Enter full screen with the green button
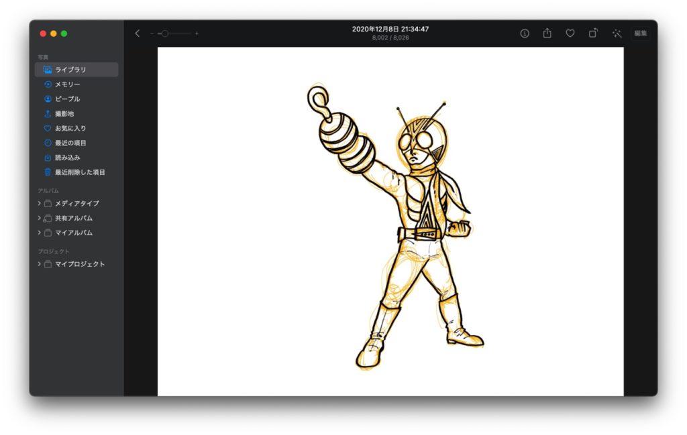The image size is (687, 435). coord(64,34)
